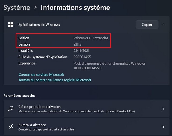Open Contrat de services Microsoft link
The width and height of the screenshot is (172, 136).
point(41,75)
